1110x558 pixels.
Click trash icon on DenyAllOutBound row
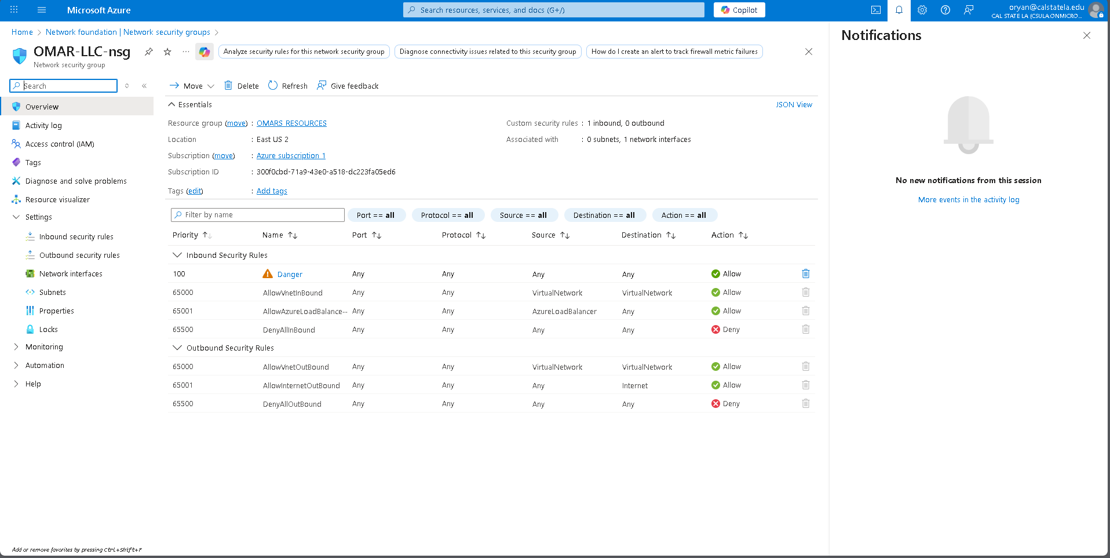pyautogui.click(x=806, y=403)
